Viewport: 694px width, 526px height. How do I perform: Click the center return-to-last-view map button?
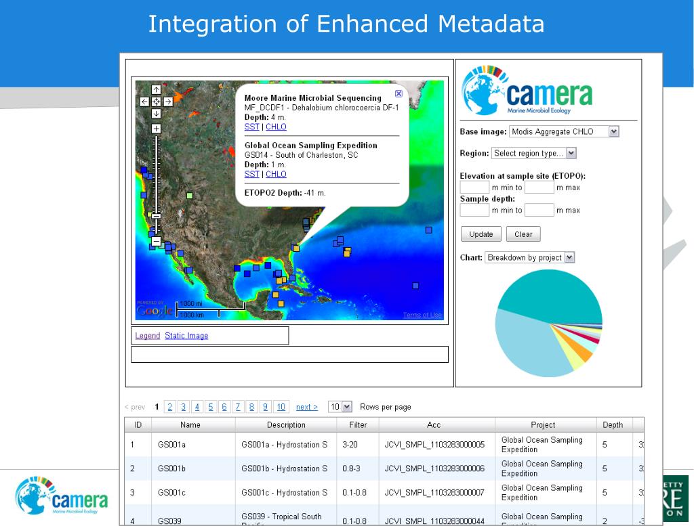pyautogui.click(x=156, y=102)
